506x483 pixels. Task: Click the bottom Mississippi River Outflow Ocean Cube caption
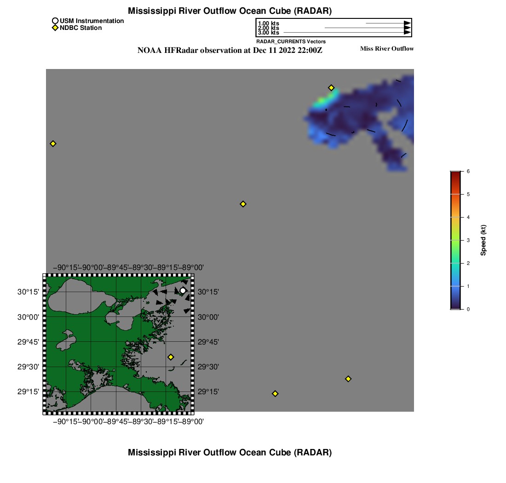click(230, 452)
